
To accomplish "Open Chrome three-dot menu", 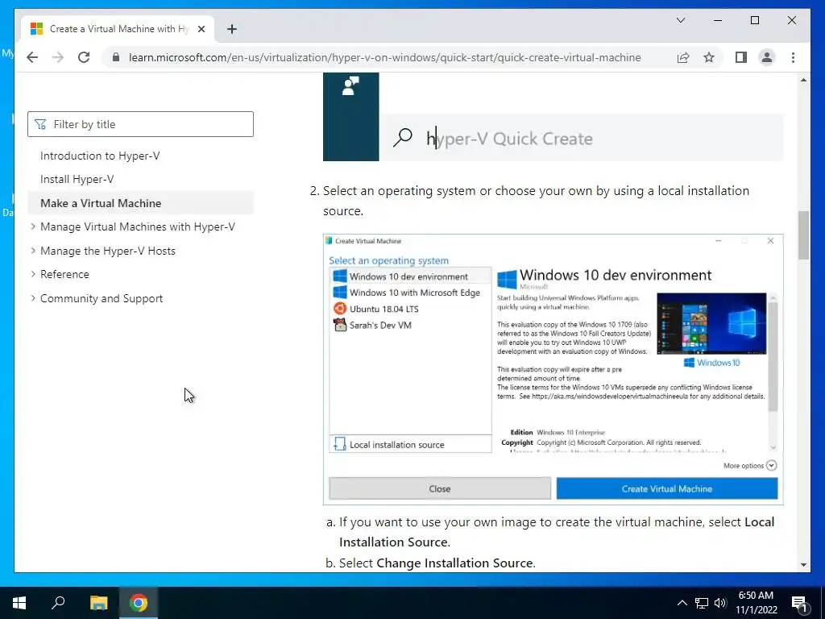I will point(793,57).
